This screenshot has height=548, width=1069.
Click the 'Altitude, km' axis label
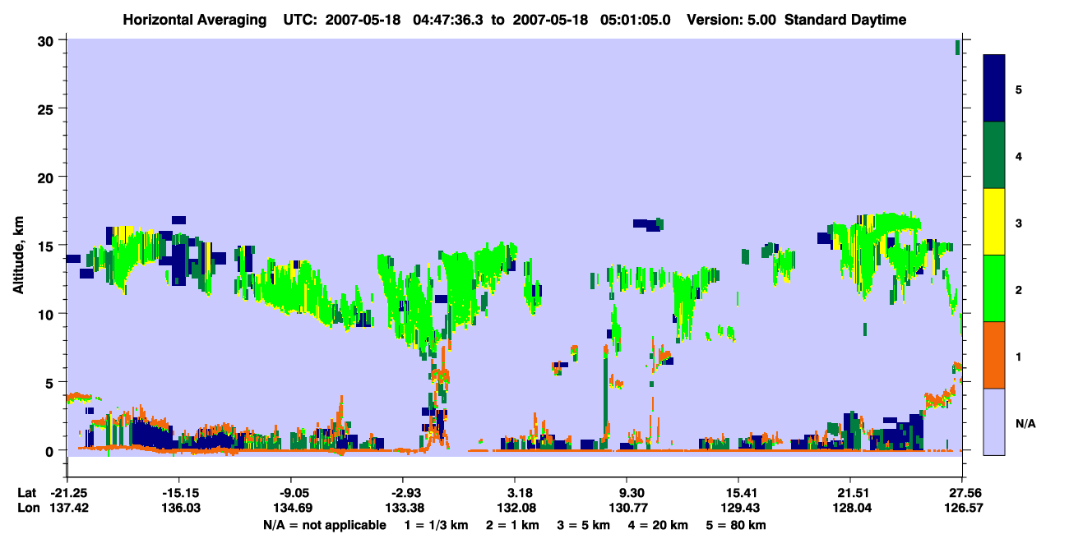(x=18, y=253)
